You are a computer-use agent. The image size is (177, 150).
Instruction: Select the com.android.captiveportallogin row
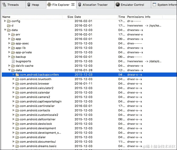(89, 101)
